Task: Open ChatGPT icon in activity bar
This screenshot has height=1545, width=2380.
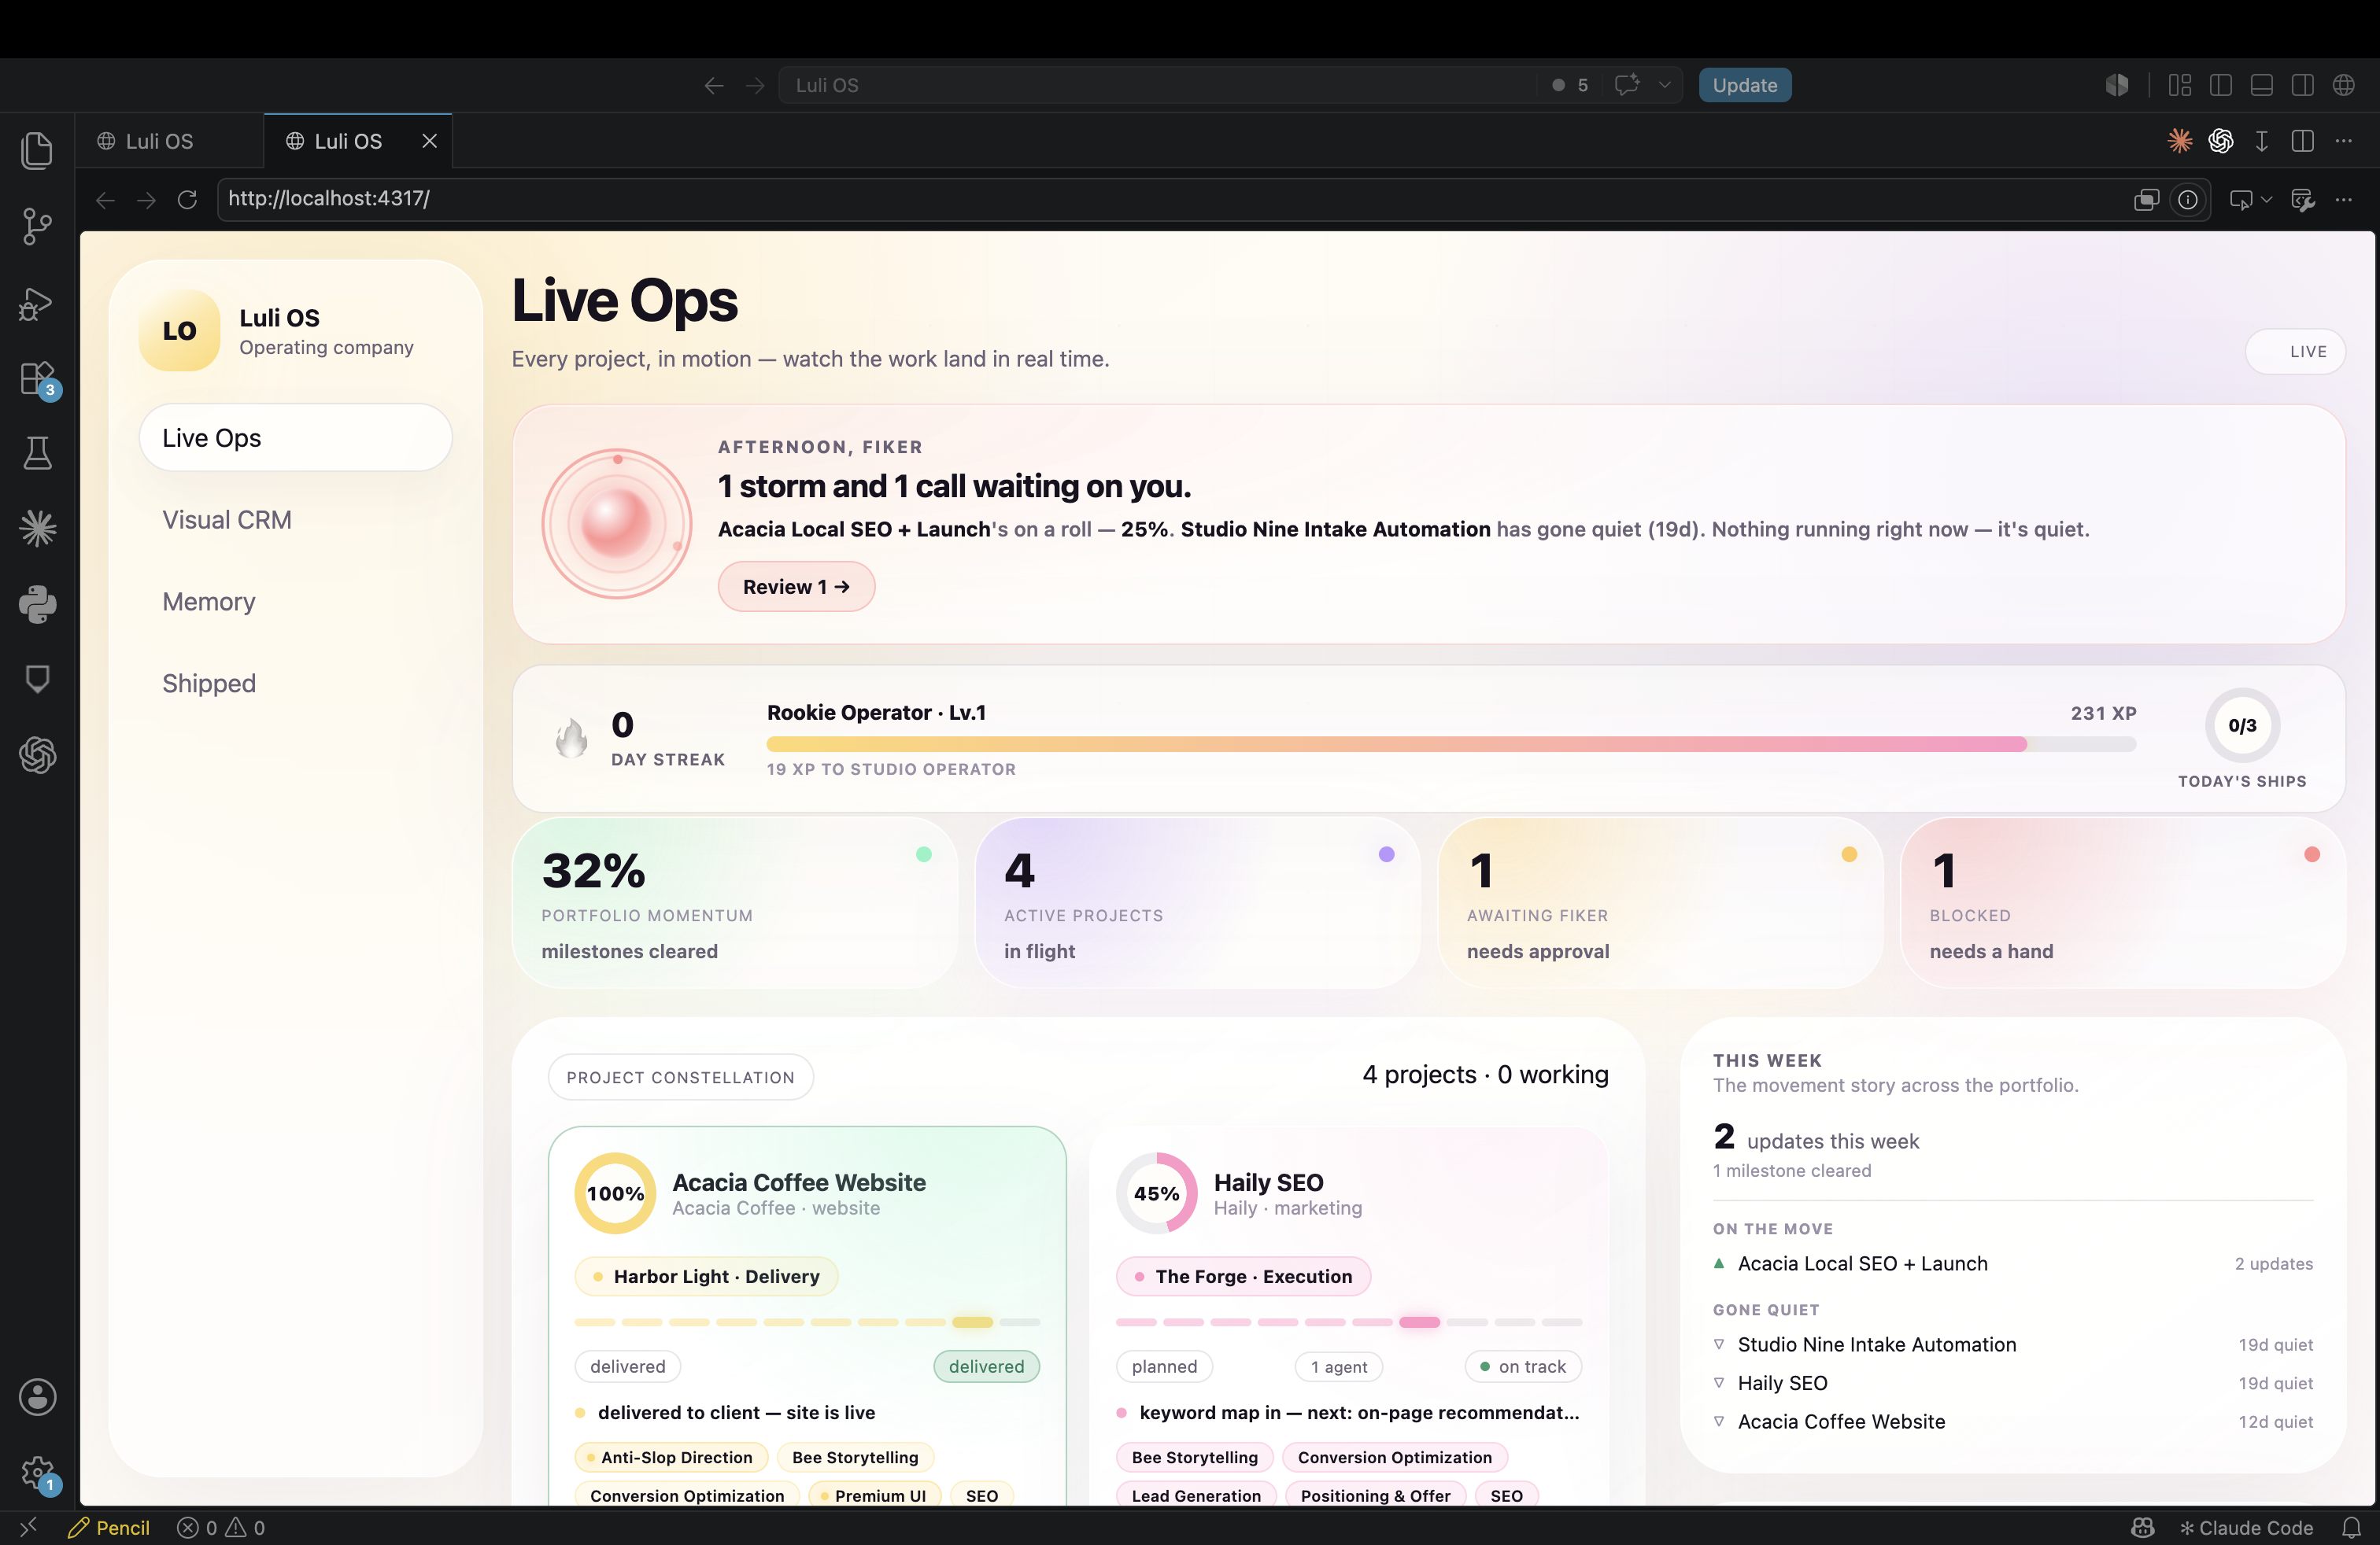Action: 37,754
